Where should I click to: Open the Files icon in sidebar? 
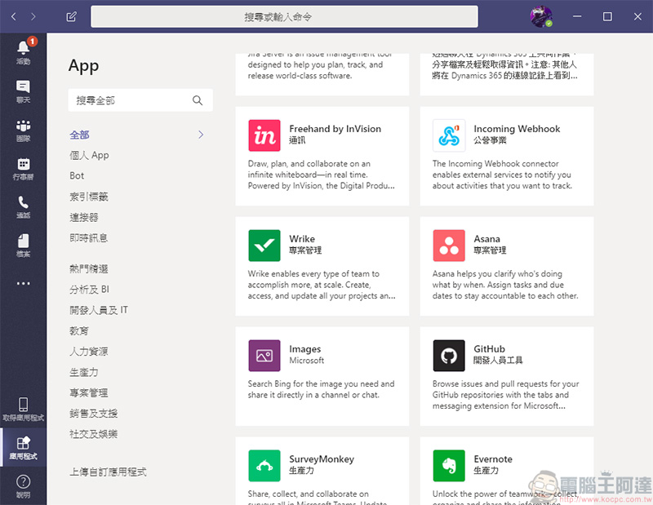pos(23,242)
